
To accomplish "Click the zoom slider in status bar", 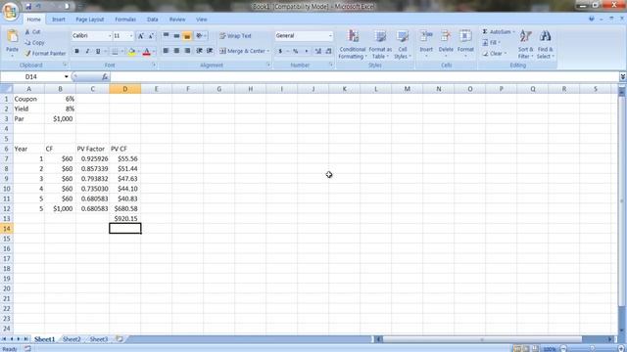I will pos(592,349).
